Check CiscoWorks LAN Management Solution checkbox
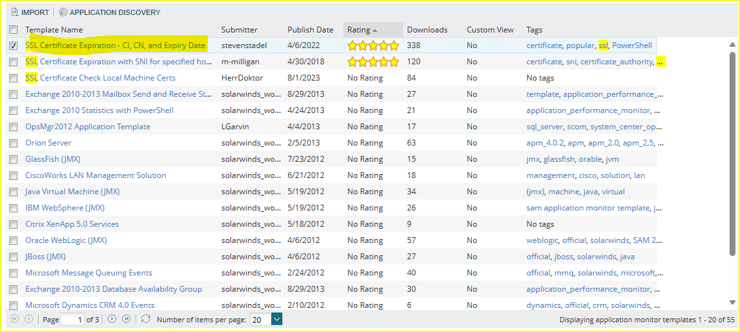This screenshot has width=740, height=332. [14, 175]
